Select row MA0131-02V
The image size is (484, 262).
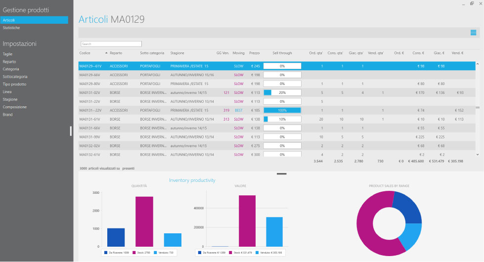pos(276,92)
